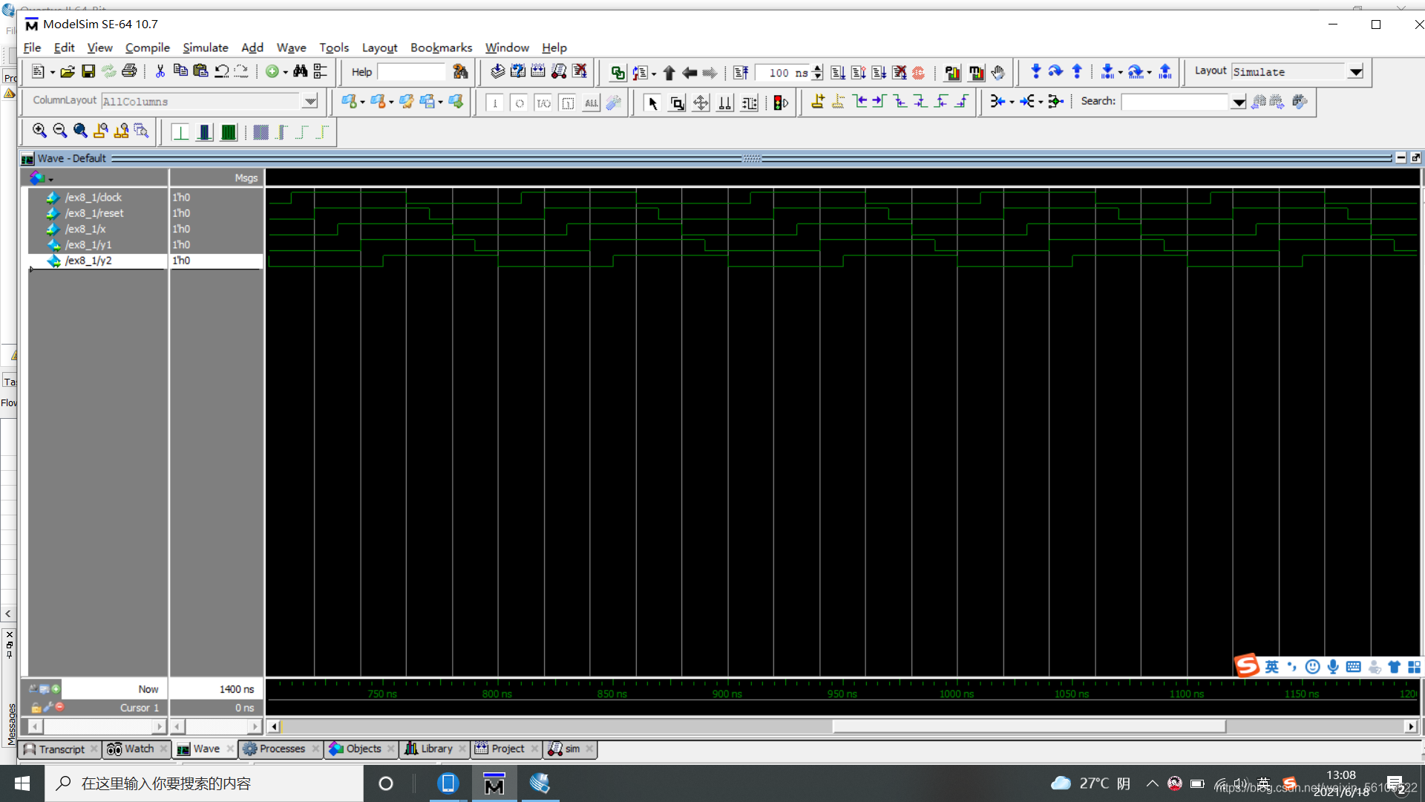Select the Zoom In tool

[x=39, y=131]
